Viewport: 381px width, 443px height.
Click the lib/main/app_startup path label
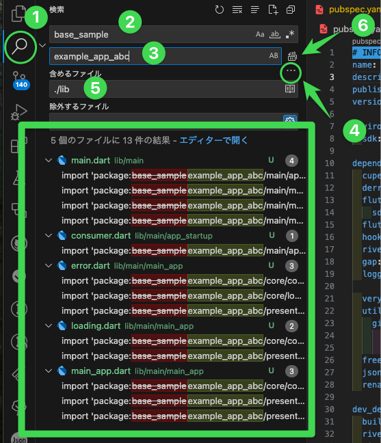[x=174, y=236]
